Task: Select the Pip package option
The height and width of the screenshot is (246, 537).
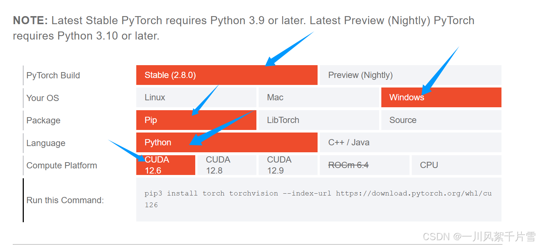Action: pos(196,120)
